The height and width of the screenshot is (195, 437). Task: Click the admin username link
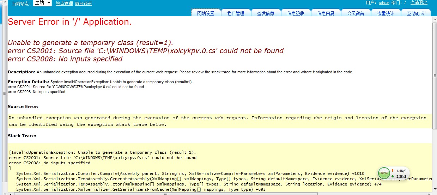(384, 3)
